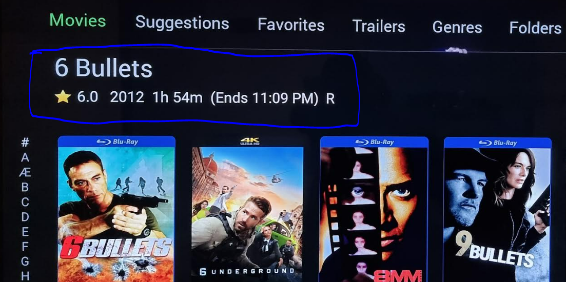566x282 pixels.
Task: Click the yellow star rating icon
Action: (63, 97)
